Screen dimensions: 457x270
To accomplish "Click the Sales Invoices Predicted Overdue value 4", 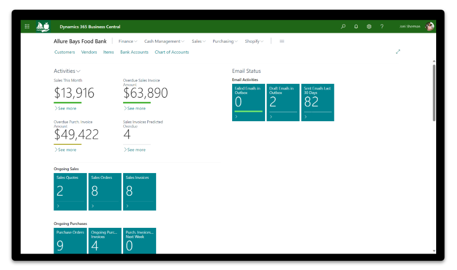I will [x=127, y=134].
